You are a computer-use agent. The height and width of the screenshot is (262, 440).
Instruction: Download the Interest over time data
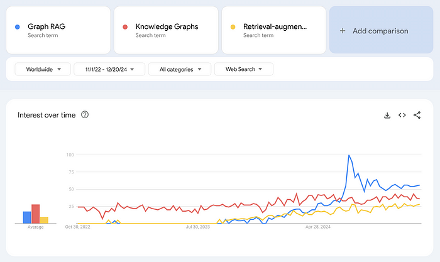pyautogui.click(x=387, y=115)
